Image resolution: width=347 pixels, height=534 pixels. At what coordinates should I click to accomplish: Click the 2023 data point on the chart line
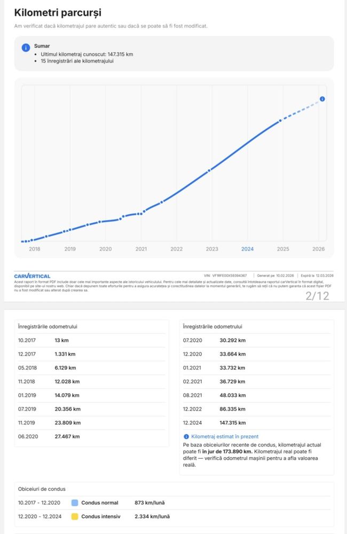(x=209, y=170)
